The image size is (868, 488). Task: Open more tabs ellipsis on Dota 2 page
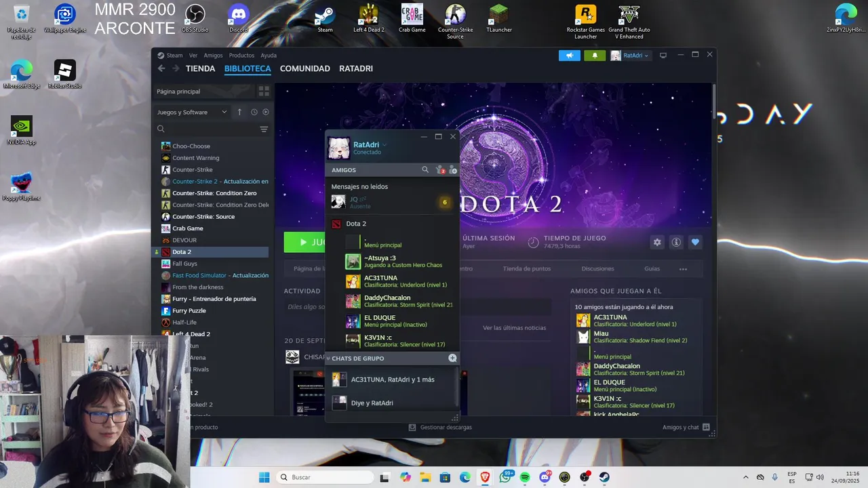coord(683,269)
